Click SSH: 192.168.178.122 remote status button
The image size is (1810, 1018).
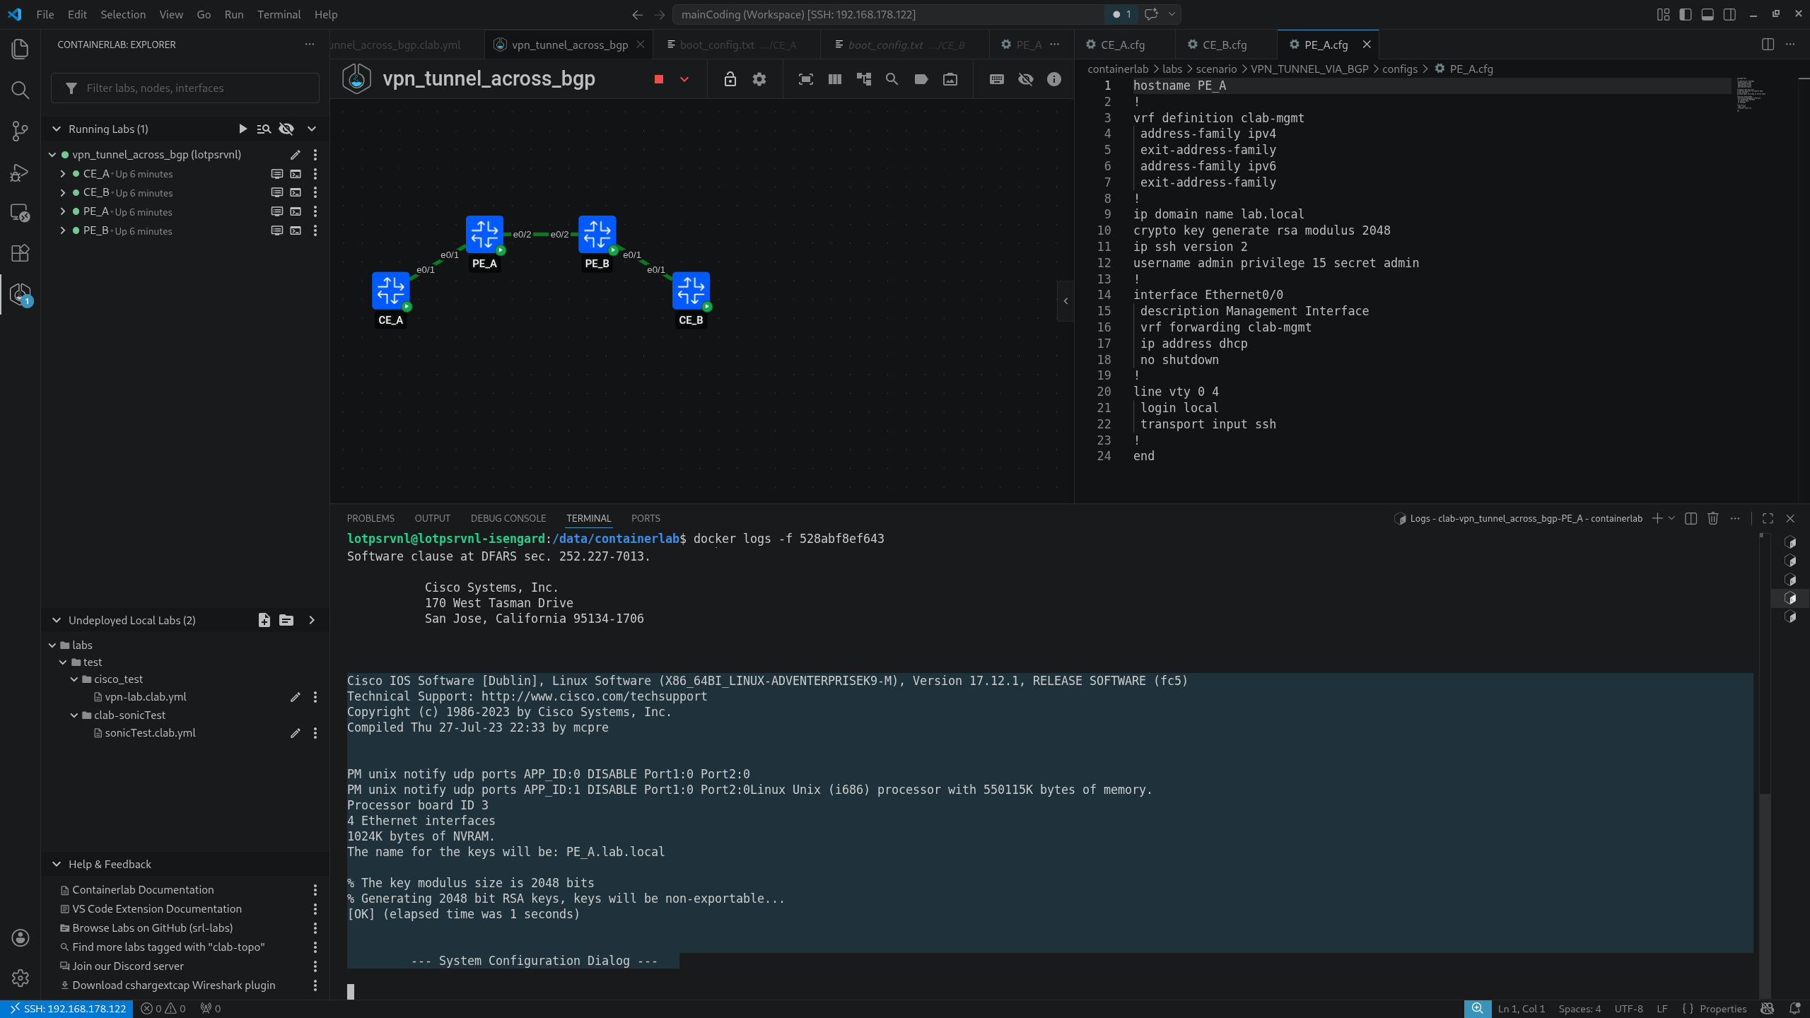click(x=68, y=1009)
